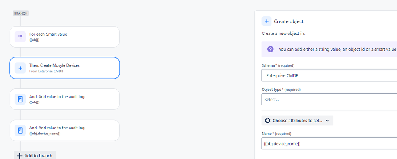Screen dimensions: 397x159
Task: Click the For each list icon
Action: click(x=20, y=36)
